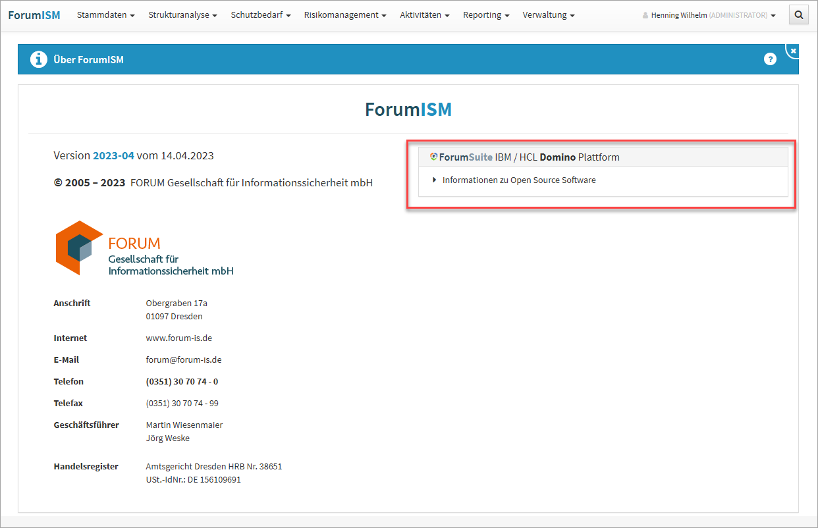Click the help question mark icon
Screen dimensions: 818x528
coord(770,59)
